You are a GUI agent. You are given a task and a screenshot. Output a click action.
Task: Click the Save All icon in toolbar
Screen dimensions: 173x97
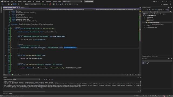16,4
